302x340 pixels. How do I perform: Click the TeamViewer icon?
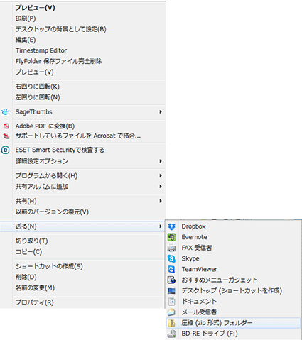171,269
